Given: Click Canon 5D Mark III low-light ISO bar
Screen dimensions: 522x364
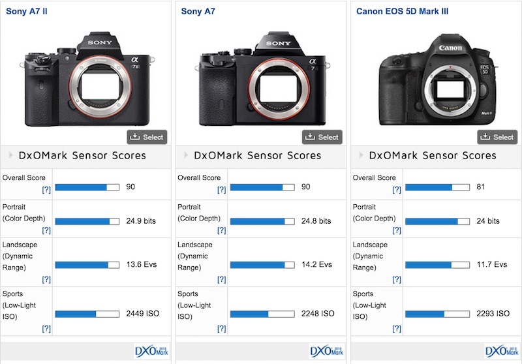Looking at the screenshot, I should click(x=437, y=314).
